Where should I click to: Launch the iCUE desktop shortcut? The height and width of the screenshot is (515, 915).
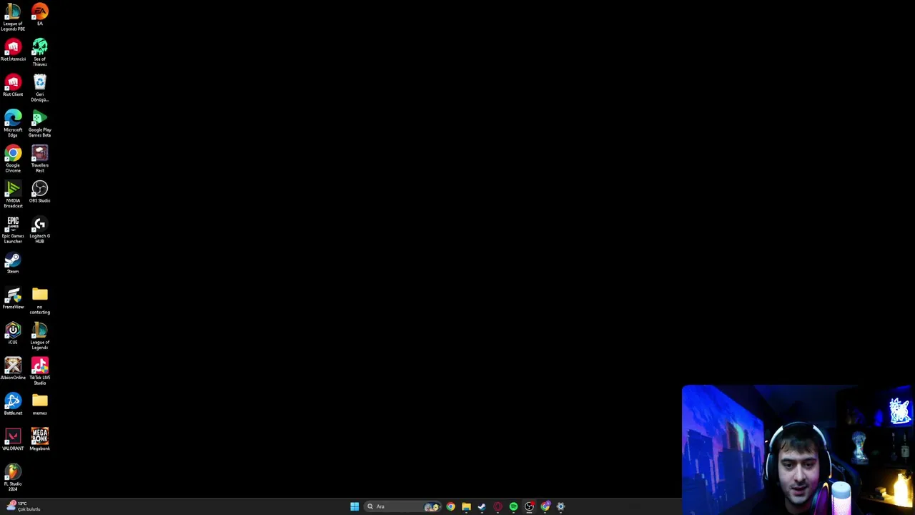point(13,333)
